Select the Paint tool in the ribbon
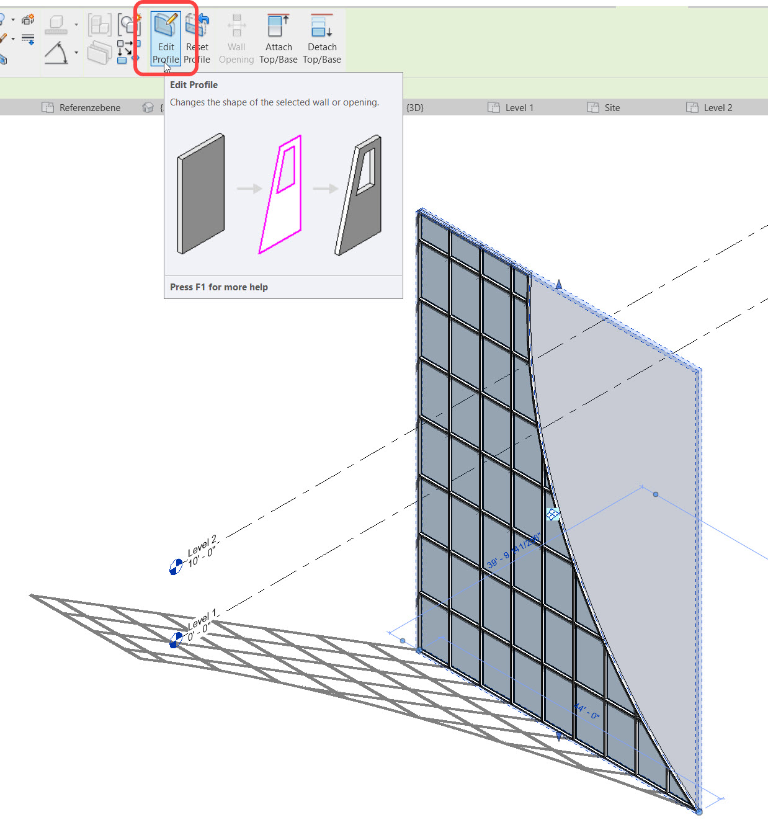This screenshot has height=830, width=768. pyautogui.click(x=3, y=38)
